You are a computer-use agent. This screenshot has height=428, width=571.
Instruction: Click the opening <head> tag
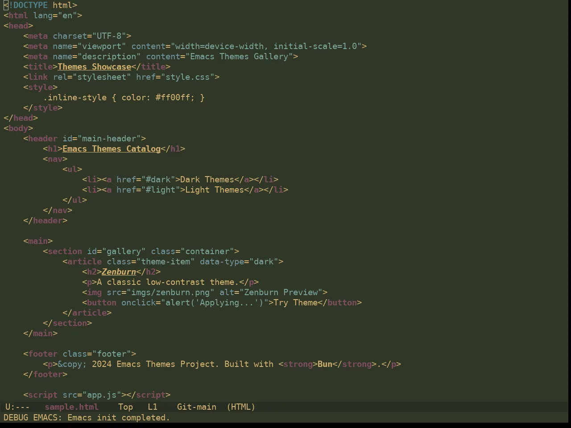click(18, 26)
